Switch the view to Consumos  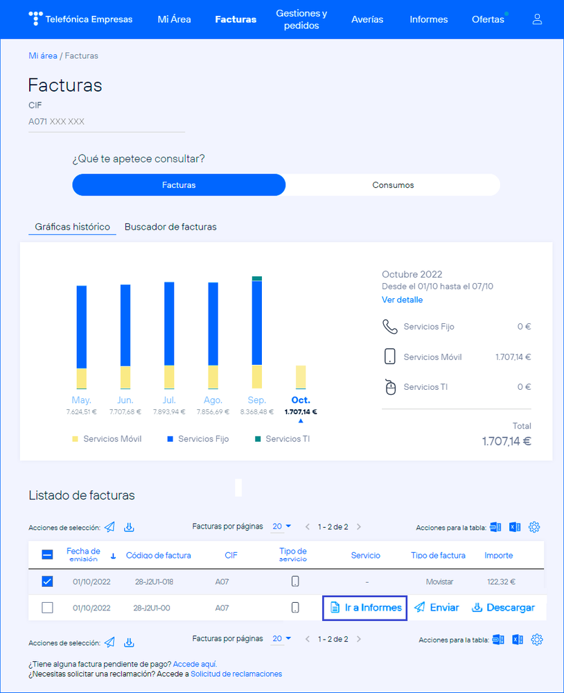[393, 185]
